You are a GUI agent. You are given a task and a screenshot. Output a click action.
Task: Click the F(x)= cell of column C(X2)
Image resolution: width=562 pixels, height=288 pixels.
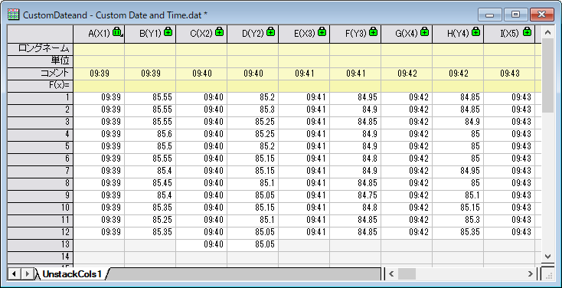click(201, 86)
